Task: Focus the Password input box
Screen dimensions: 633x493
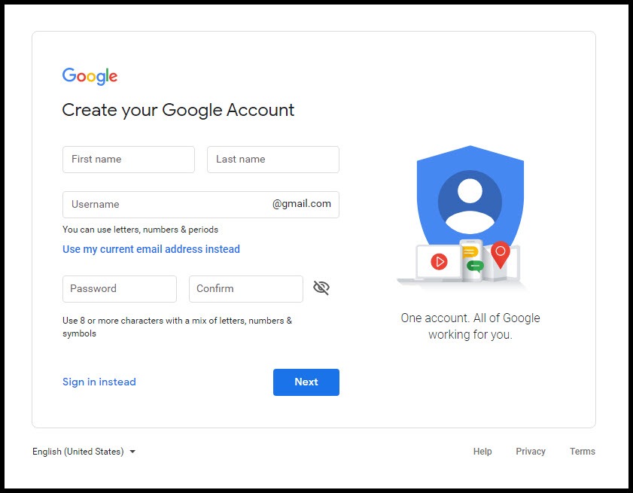Action: coord(120,289)
